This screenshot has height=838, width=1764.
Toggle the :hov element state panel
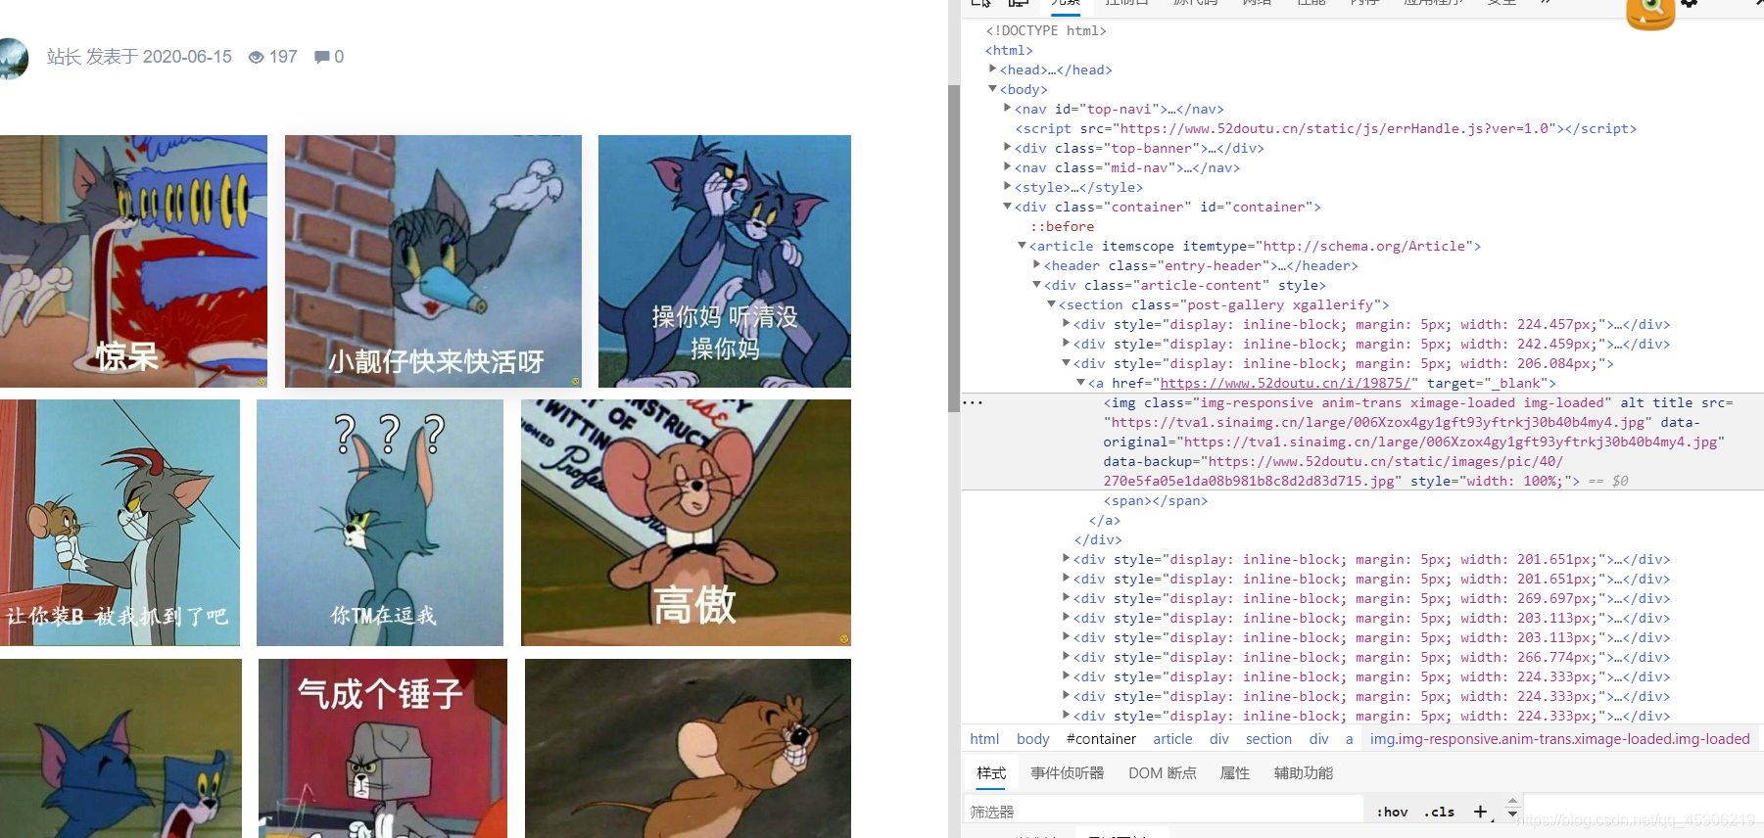(x=1392, y=812)
